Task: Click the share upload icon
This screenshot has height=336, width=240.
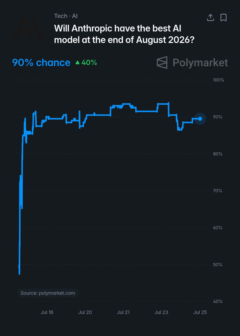Action: [x=210, y=17]
